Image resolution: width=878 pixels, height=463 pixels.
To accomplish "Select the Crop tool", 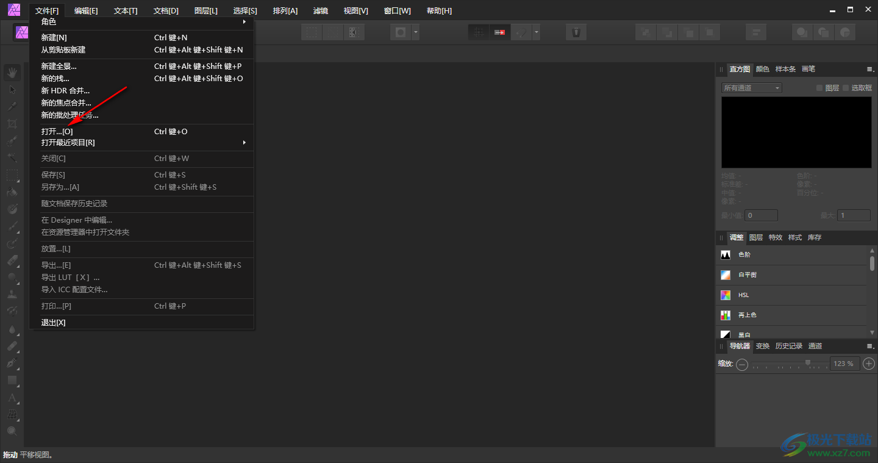I will click(x=12, y=124).
